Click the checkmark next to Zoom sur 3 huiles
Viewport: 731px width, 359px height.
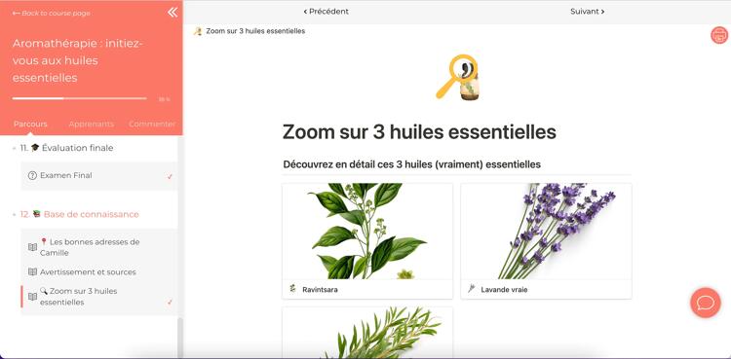click(x=170, y=303)
